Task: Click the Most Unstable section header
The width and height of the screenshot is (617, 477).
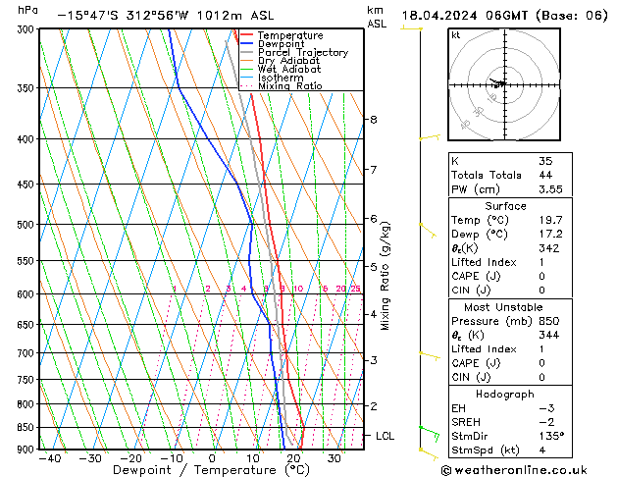Action: coord(505,307)
